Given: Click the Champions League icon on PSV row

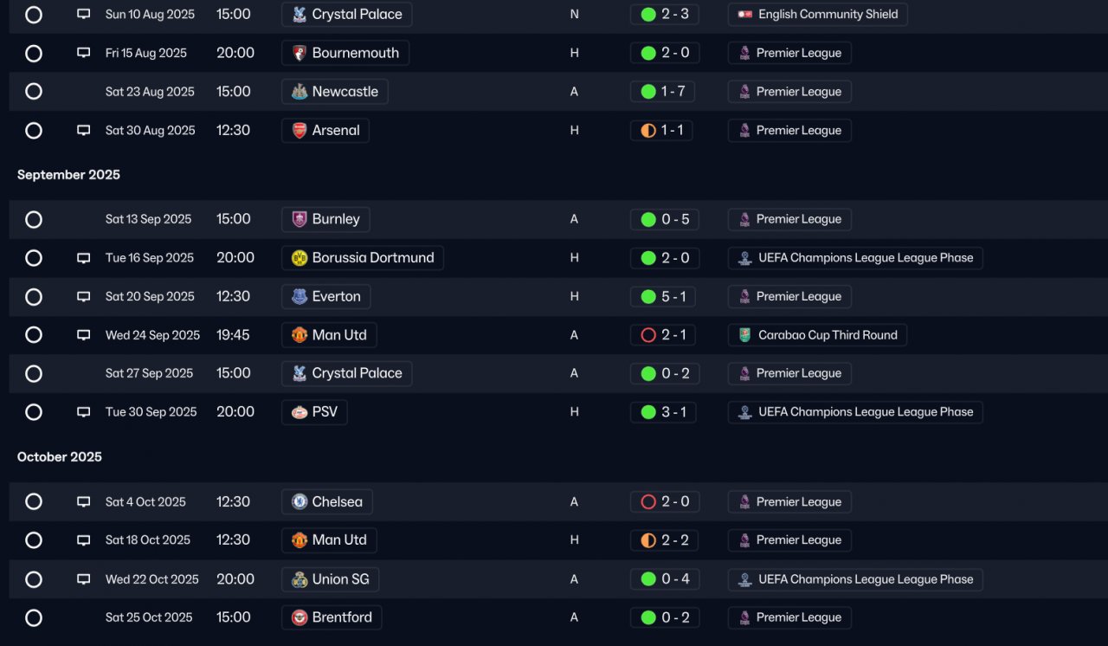Looking at the screenshot, I should click(744, 412).
